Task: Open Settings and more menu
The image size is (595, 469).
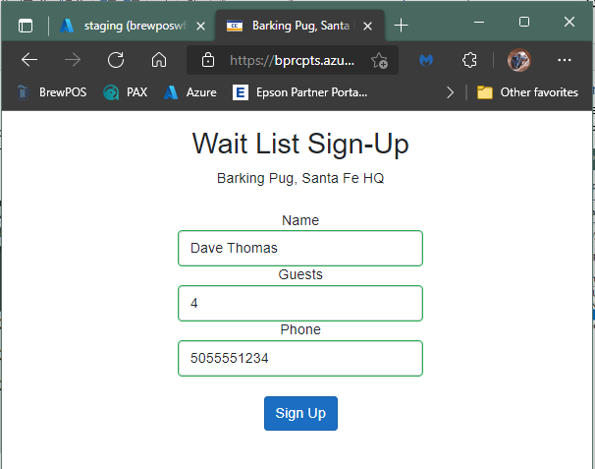Action: click(x=565, y=60)
